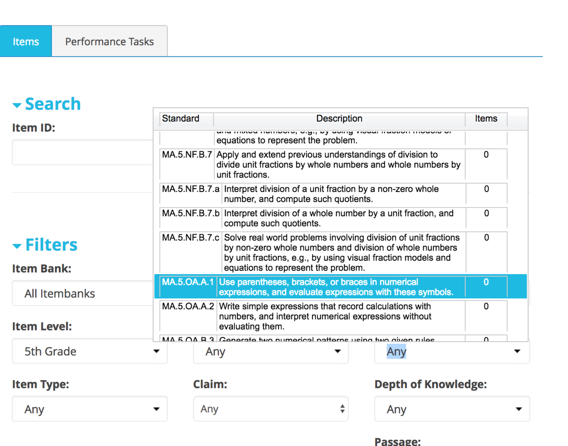Collapse the Search section arrow
The width and height of the screenshot is (568, 446).
17,105
